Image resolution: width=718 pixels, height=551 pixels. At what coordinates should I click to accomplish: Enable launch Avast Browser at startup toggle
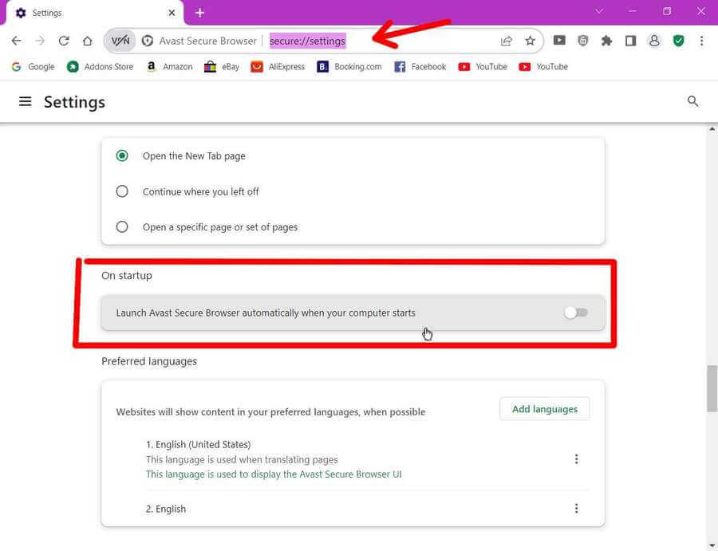(576, 313)
